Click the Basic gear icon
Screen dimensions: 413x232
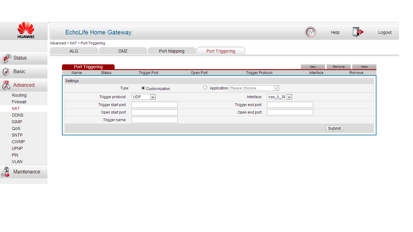pyautogui.click(x=6, y=72)
